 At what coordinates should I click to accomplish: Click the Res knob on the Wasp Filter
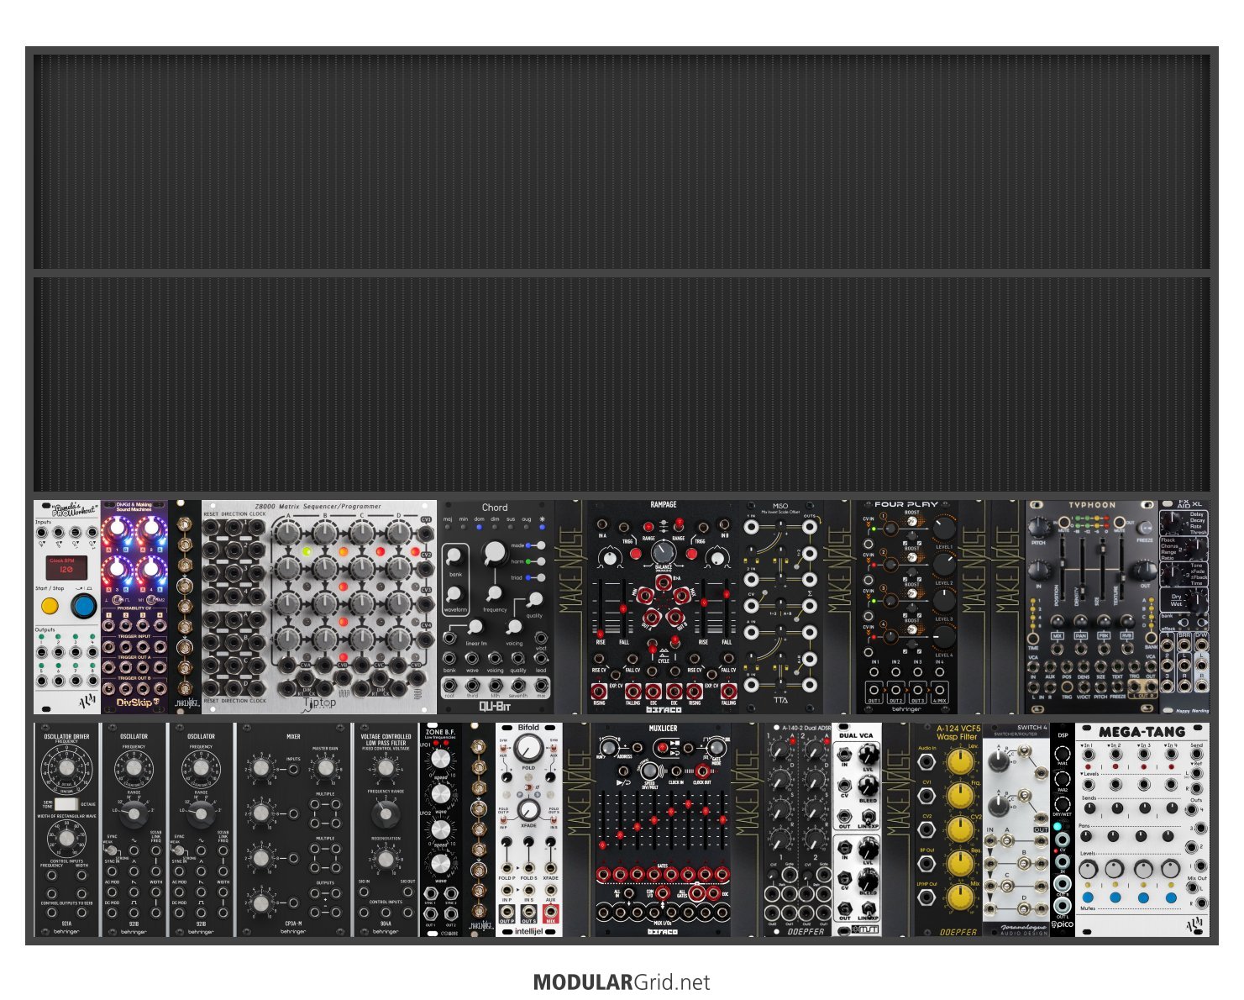tap(960, 863)
